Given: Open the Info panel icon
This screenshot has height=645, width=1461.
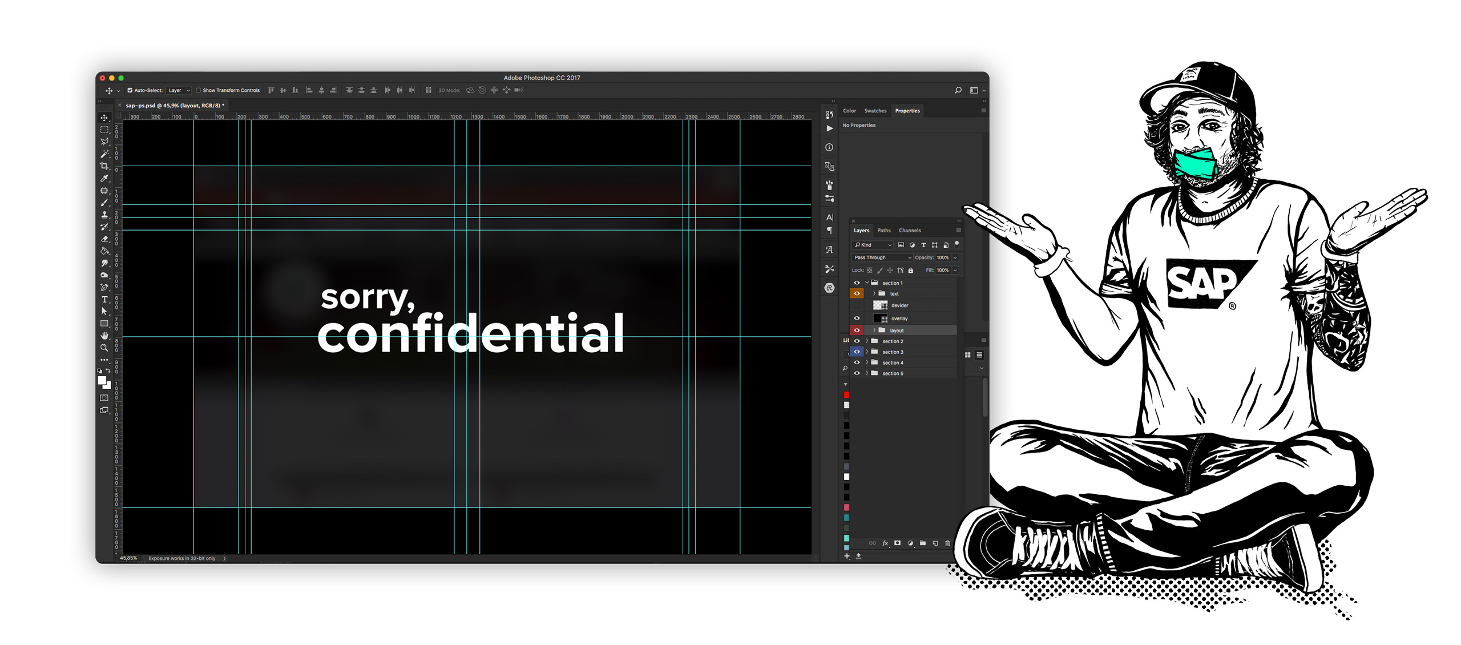Looking at the screenshot, I should (x=829, y=147).
